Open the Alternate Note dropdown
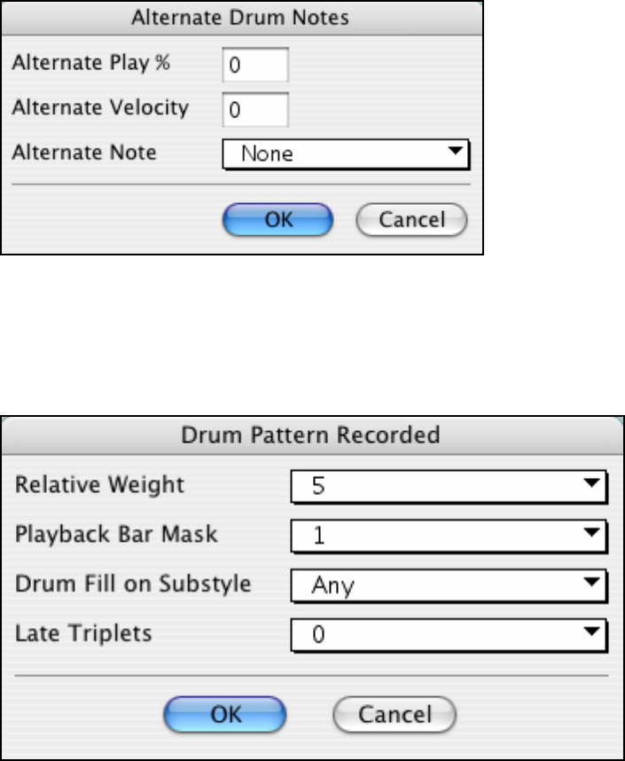625x761 pixels. click(x=344, y=154)
